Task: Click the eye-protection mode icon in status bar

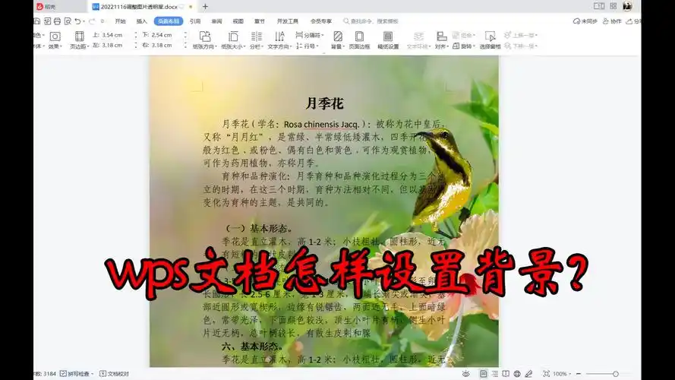Action: (465, 373)
